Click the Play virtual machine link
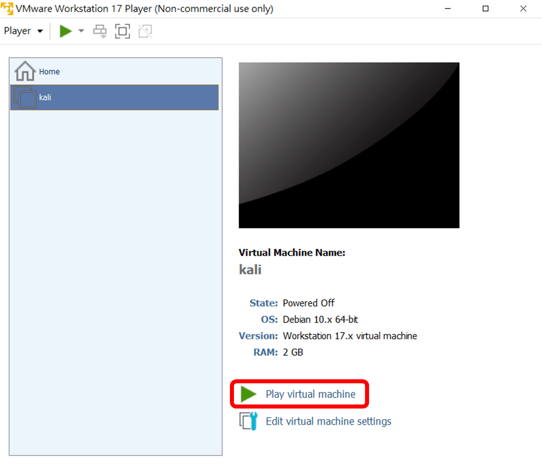 pyautogui.click(x=311, y=394)
